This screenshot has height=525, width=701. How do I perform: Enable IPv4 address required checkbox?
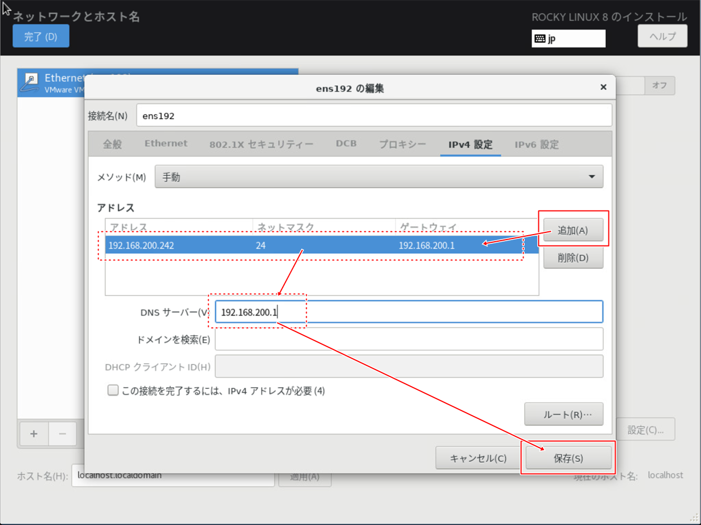113,390
